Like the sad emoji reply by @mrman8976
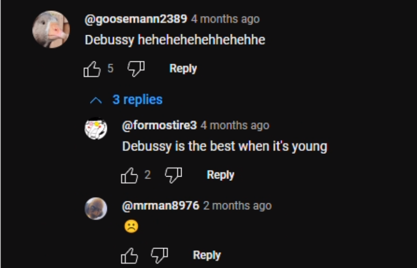 pyautogui.click(x=130, y=256)
